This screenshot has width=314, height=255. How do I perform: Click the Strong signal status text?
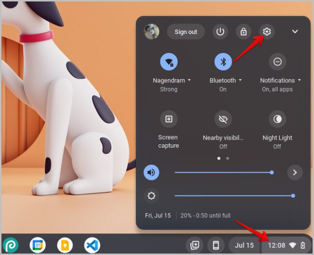(168, 89)
